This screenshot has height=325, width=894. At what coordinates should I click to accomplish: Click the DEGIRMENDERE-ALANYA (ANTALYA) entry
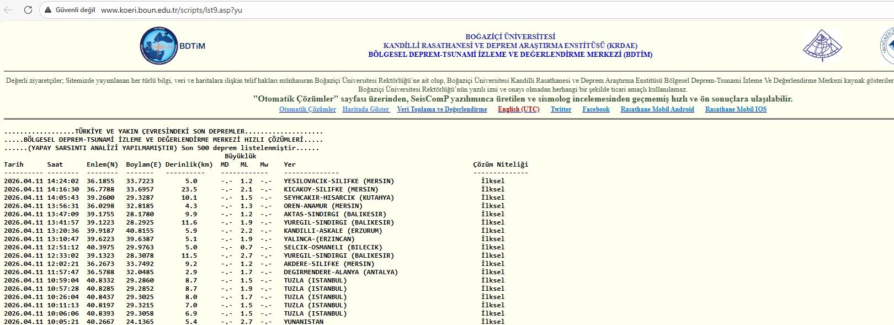[x=340, y=272]
